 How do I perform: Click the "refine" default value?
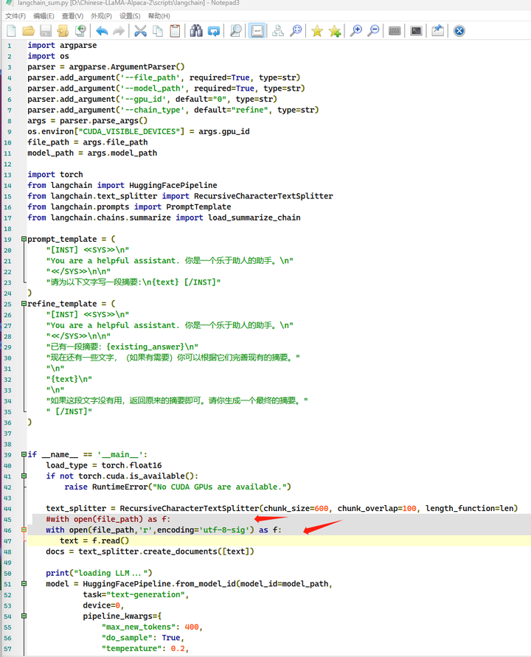(250, 110)
